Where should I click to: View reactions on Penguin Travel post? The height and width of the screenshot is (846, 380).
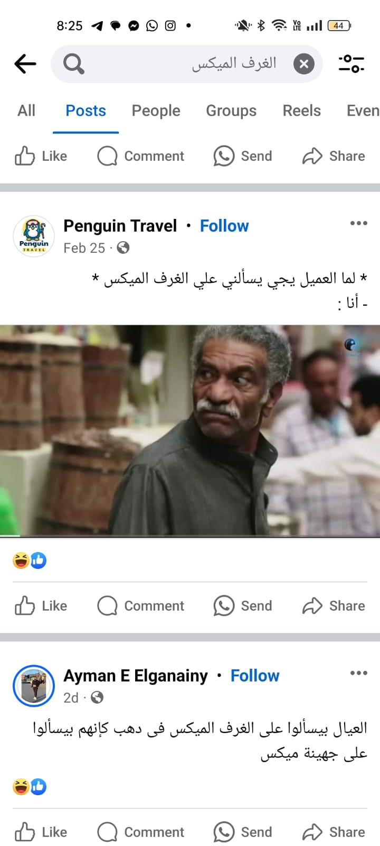click(x=30, y=560)
